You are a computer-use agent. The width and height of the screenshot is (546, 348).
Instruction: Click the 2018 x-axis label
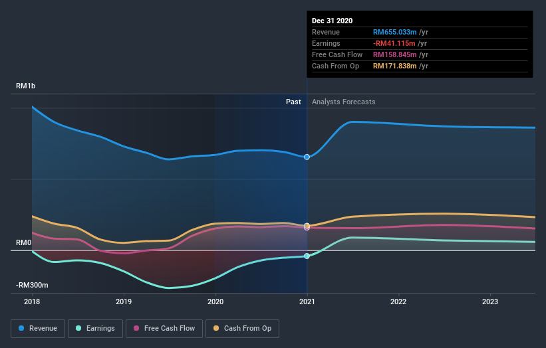coord(32,302)
